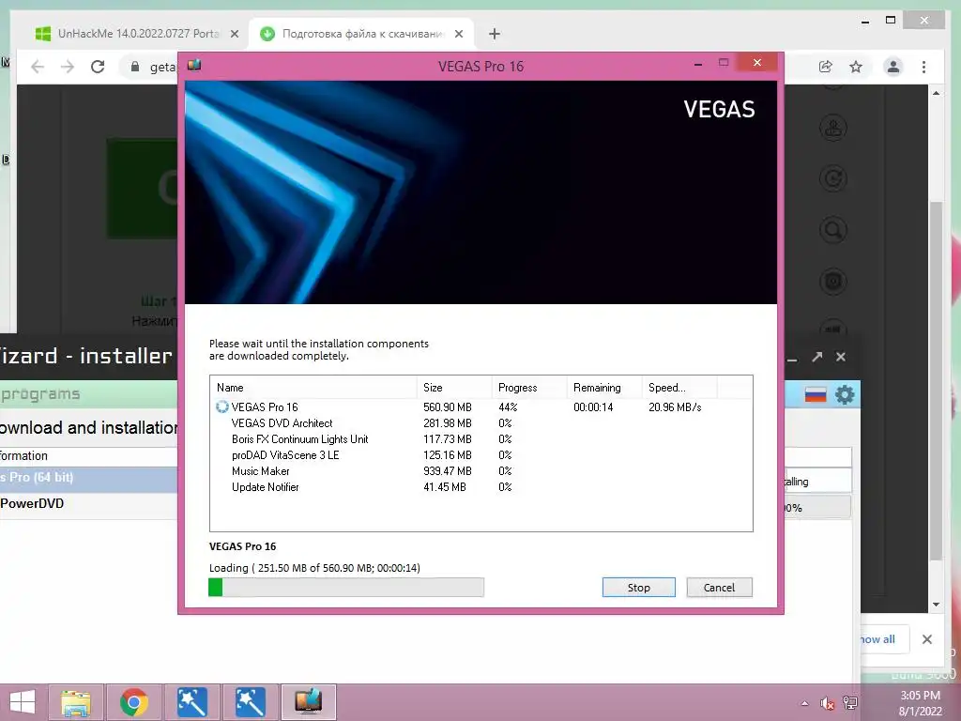The image size is (961, 721).
Task: Click the download progress bar
Action: (x=346, y=588)
